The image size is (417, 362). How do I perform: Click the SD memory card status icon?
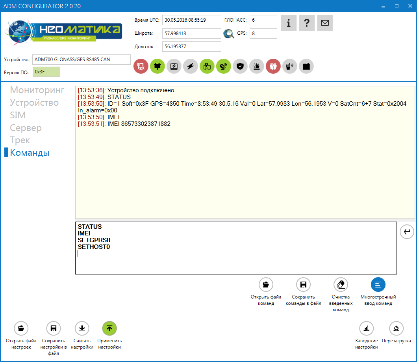[306, 66]
